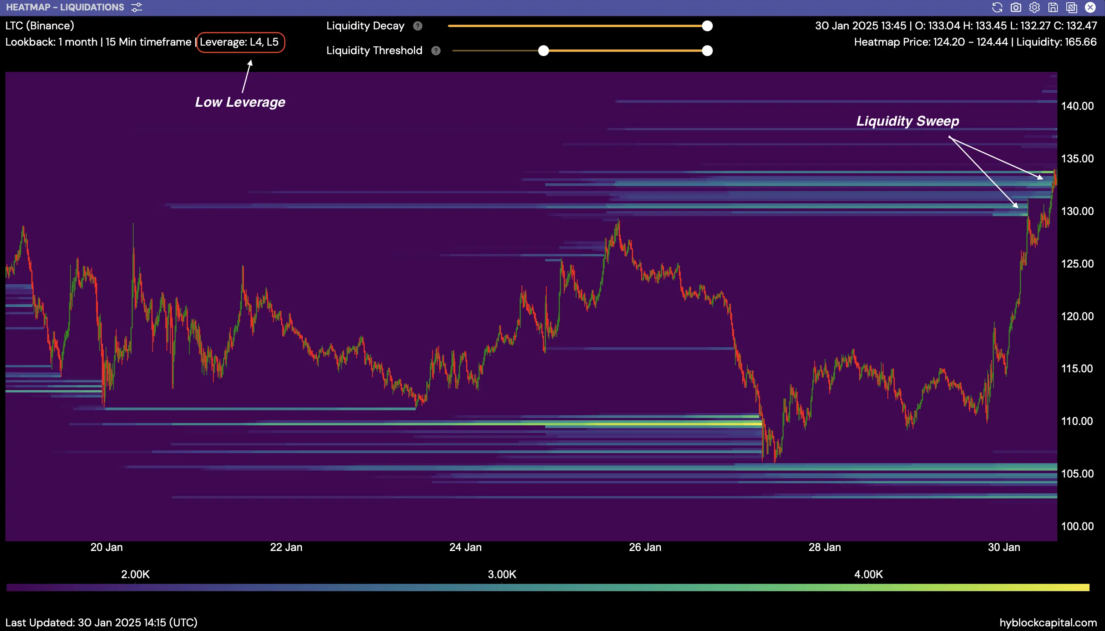Click the hyblockcapital.com link
1105x631 pixels.
(1048, 622)
